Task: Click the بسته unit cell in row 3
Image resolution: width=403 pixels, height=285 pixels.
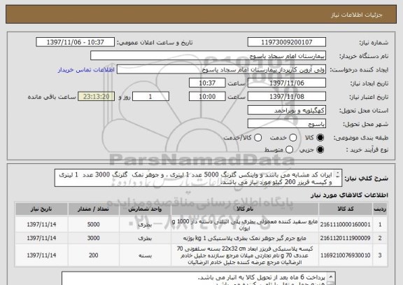Action: click(145, 256)
